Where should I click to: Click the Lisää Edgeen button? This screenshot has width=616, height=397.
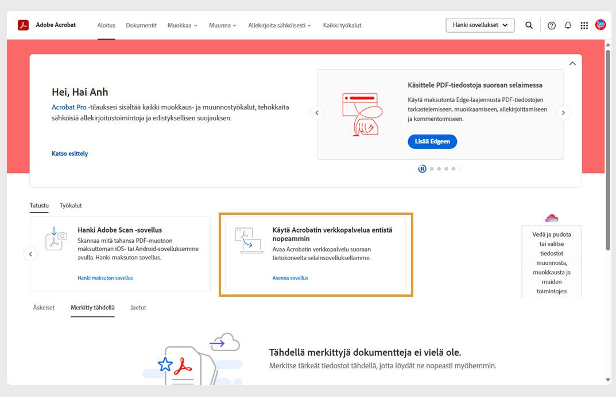432,141
